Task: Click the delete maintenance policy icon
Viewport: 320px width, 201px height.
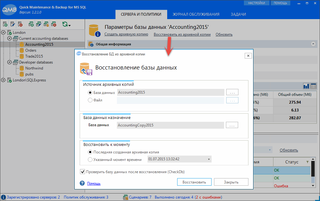Action: [x=54, y=24]
